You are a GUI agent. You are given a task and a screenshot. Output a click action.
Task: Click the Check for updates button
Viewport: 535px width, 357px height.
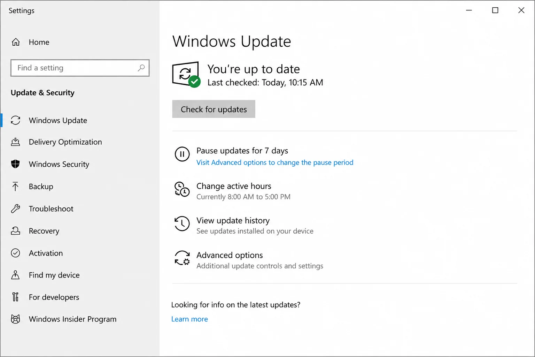[x=214, y=109]
